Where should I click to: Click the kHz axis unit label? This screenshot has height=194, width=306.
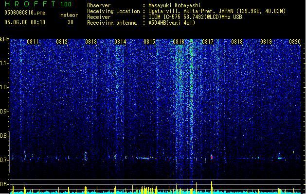[4, 39]
